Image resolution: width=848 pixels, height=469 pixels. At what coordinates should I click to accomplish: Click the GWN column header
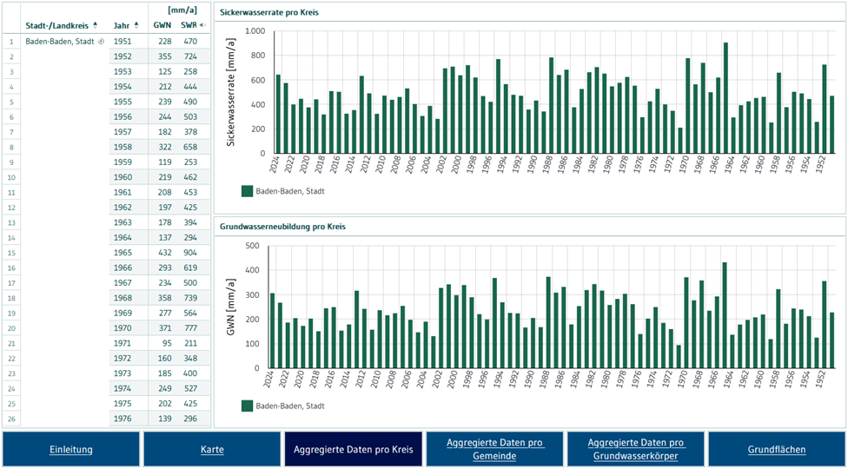tap(162, 25)
